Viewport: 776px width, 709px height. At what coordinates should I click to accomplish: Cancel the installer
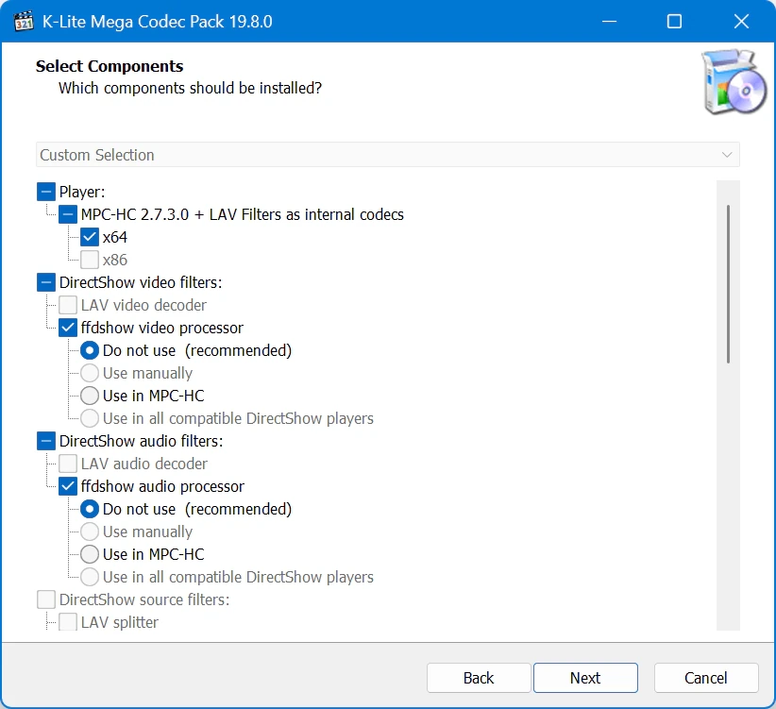706,678
